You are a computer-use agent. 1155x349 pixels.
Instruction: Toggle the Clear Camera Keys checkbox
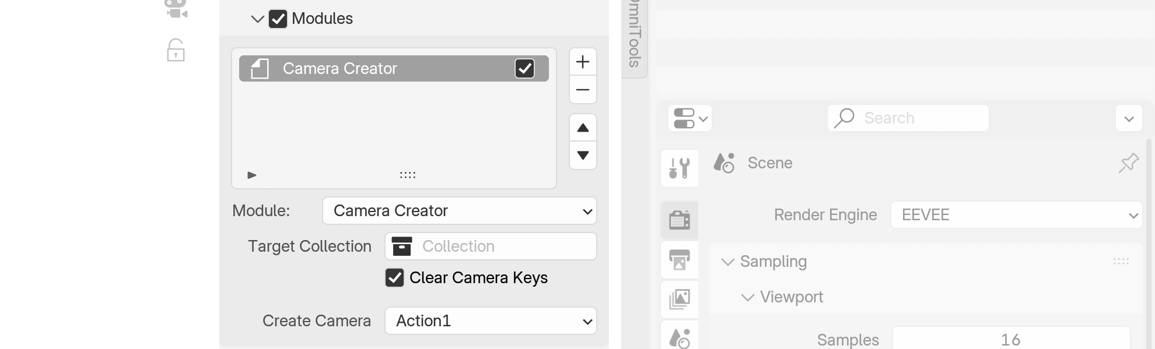394,278
